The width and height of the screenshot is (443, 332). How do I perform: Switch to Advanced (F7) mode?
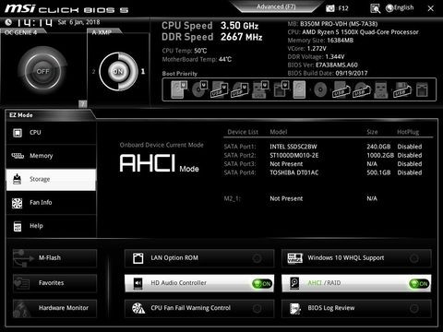coord(276,6)
